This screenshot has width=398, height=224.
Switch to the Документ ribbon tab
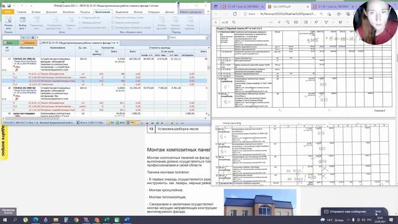52,12
